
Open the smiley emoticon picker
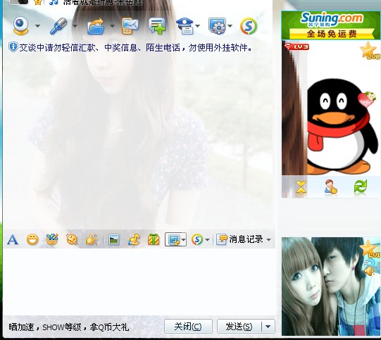point(32,240)
